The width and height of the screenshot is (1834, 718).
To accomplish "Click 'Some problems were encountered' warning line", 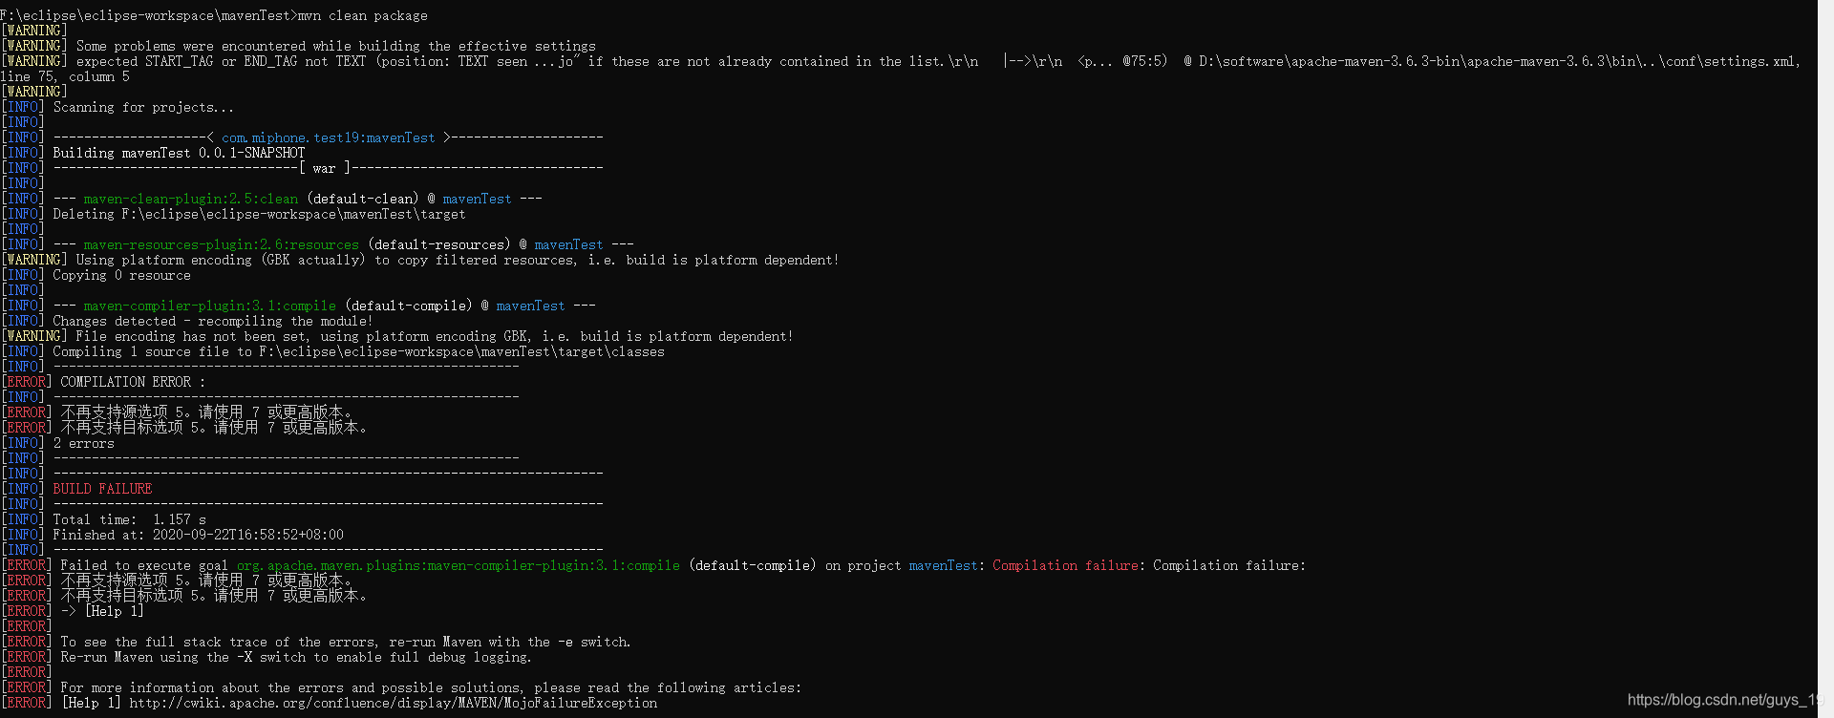I will (x=335, y=46).
